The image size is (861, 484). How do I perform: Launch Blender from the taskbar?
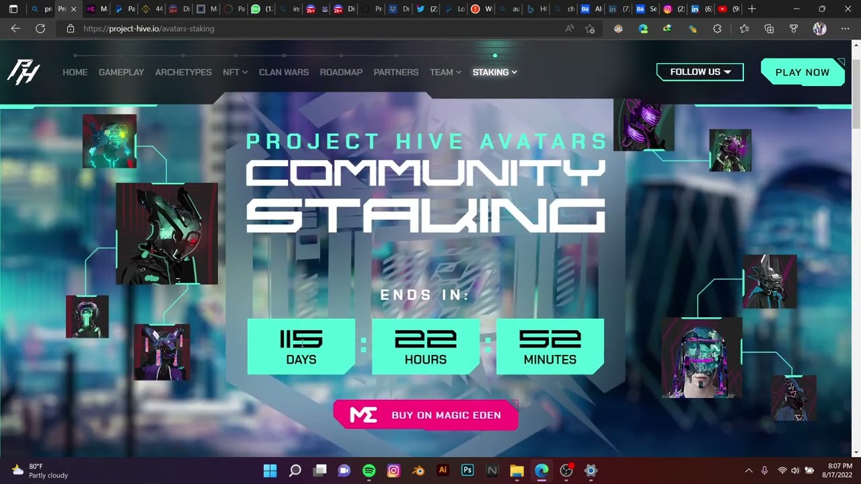pyautogui.click(x=418, y=471)
